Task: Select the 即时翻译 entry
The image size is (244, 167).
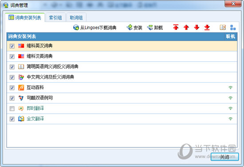Action: 122,108
